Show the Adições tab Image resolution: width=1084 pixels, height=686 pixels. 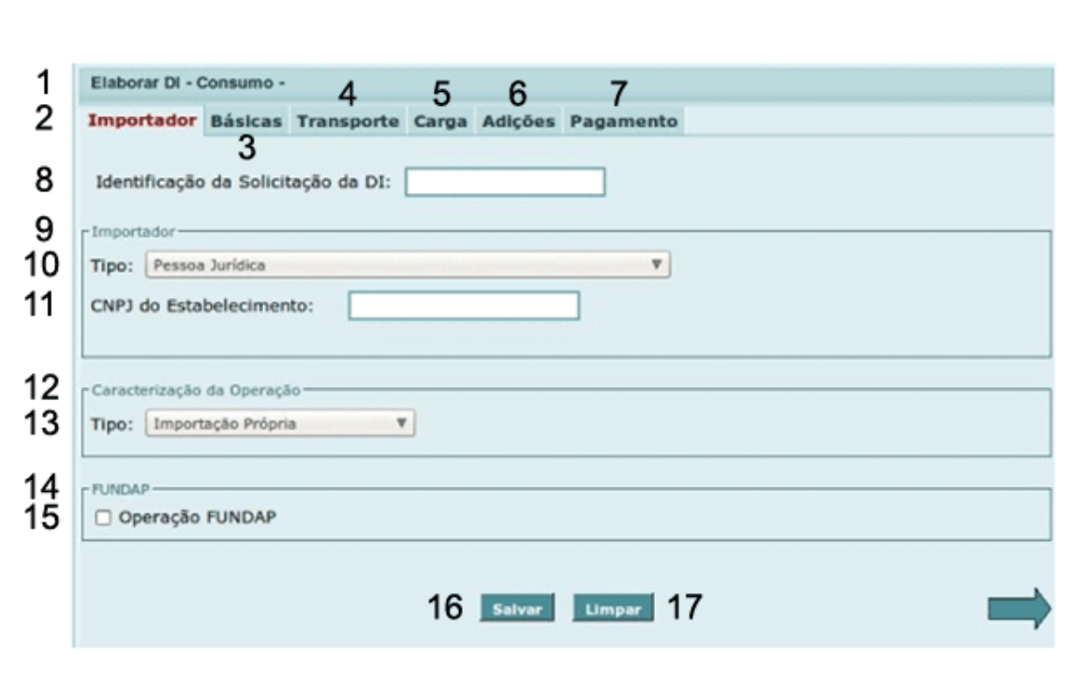(518, 122)
